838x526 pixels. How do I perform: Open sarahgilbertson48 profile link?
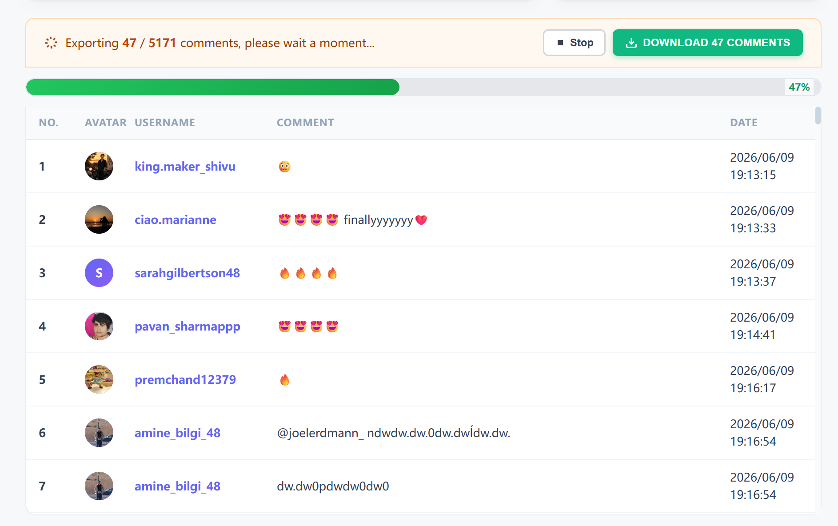point(187,273)
